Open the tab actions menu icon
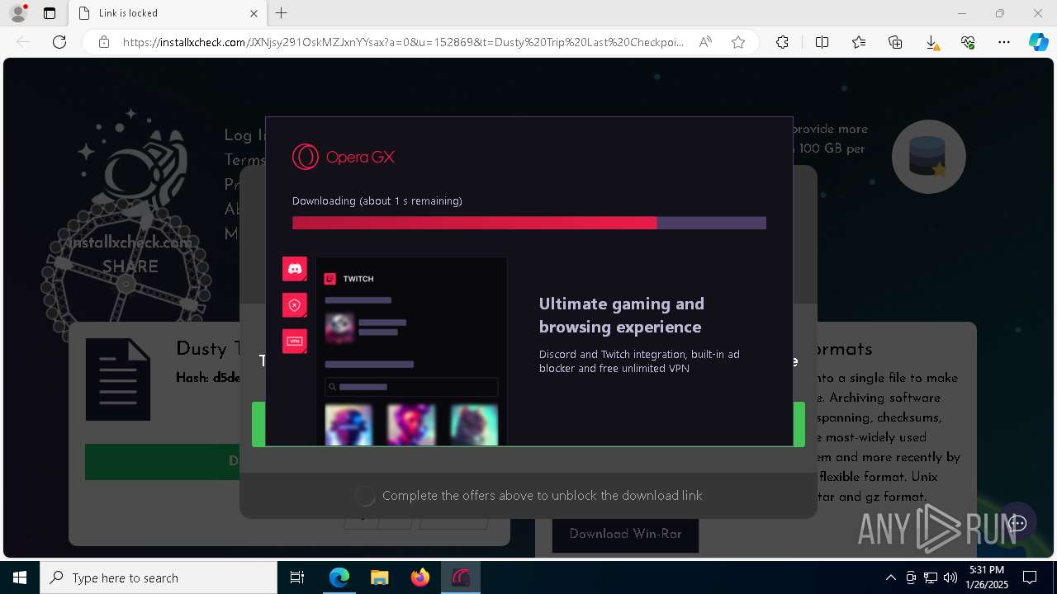This screenshot has height=594, width=1057. point(50,13)
